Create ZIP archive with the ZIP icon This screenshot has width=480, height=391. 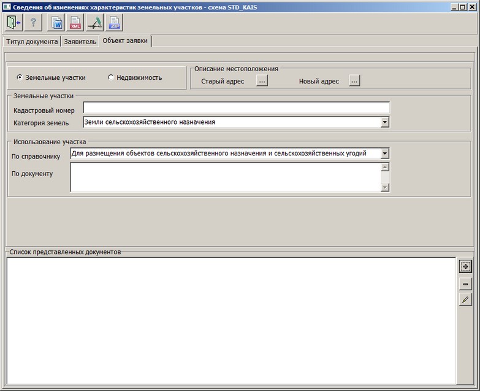pyautogui.click(x=114, y=23)
